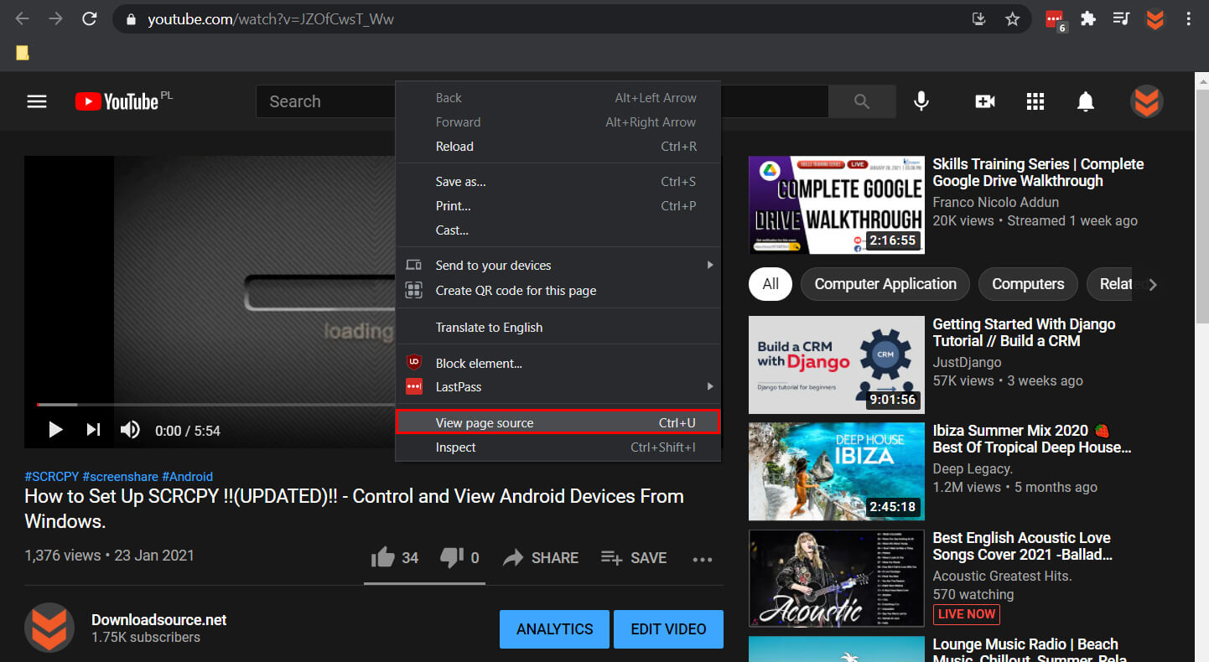1209x662 pixels.
Task: Open Ibiza Summer Mix 2020 title
Action: (1032, 439)
